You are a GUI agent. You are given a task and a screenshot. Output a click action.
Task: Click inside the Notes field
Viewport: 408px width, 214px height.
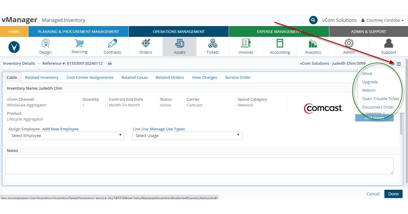(x=199, y=165)
